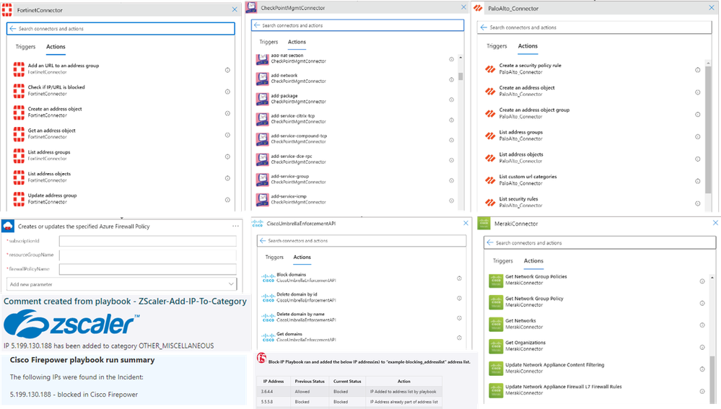The image size is (721, 409).
Task: Click info icon for Cisco Delete domain by id
Action: tap(459, 298)
